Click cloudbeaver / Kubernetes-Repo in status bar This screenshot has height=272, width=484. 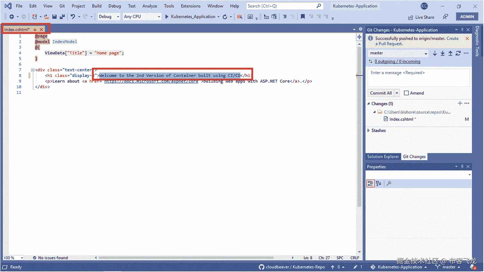(x=292, y=267)
